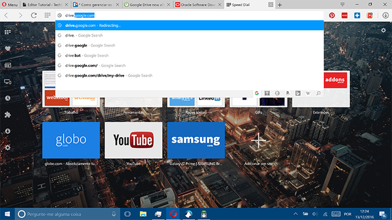
Task: Close the Editar Tutorial tab
Action: pos(66,5)
